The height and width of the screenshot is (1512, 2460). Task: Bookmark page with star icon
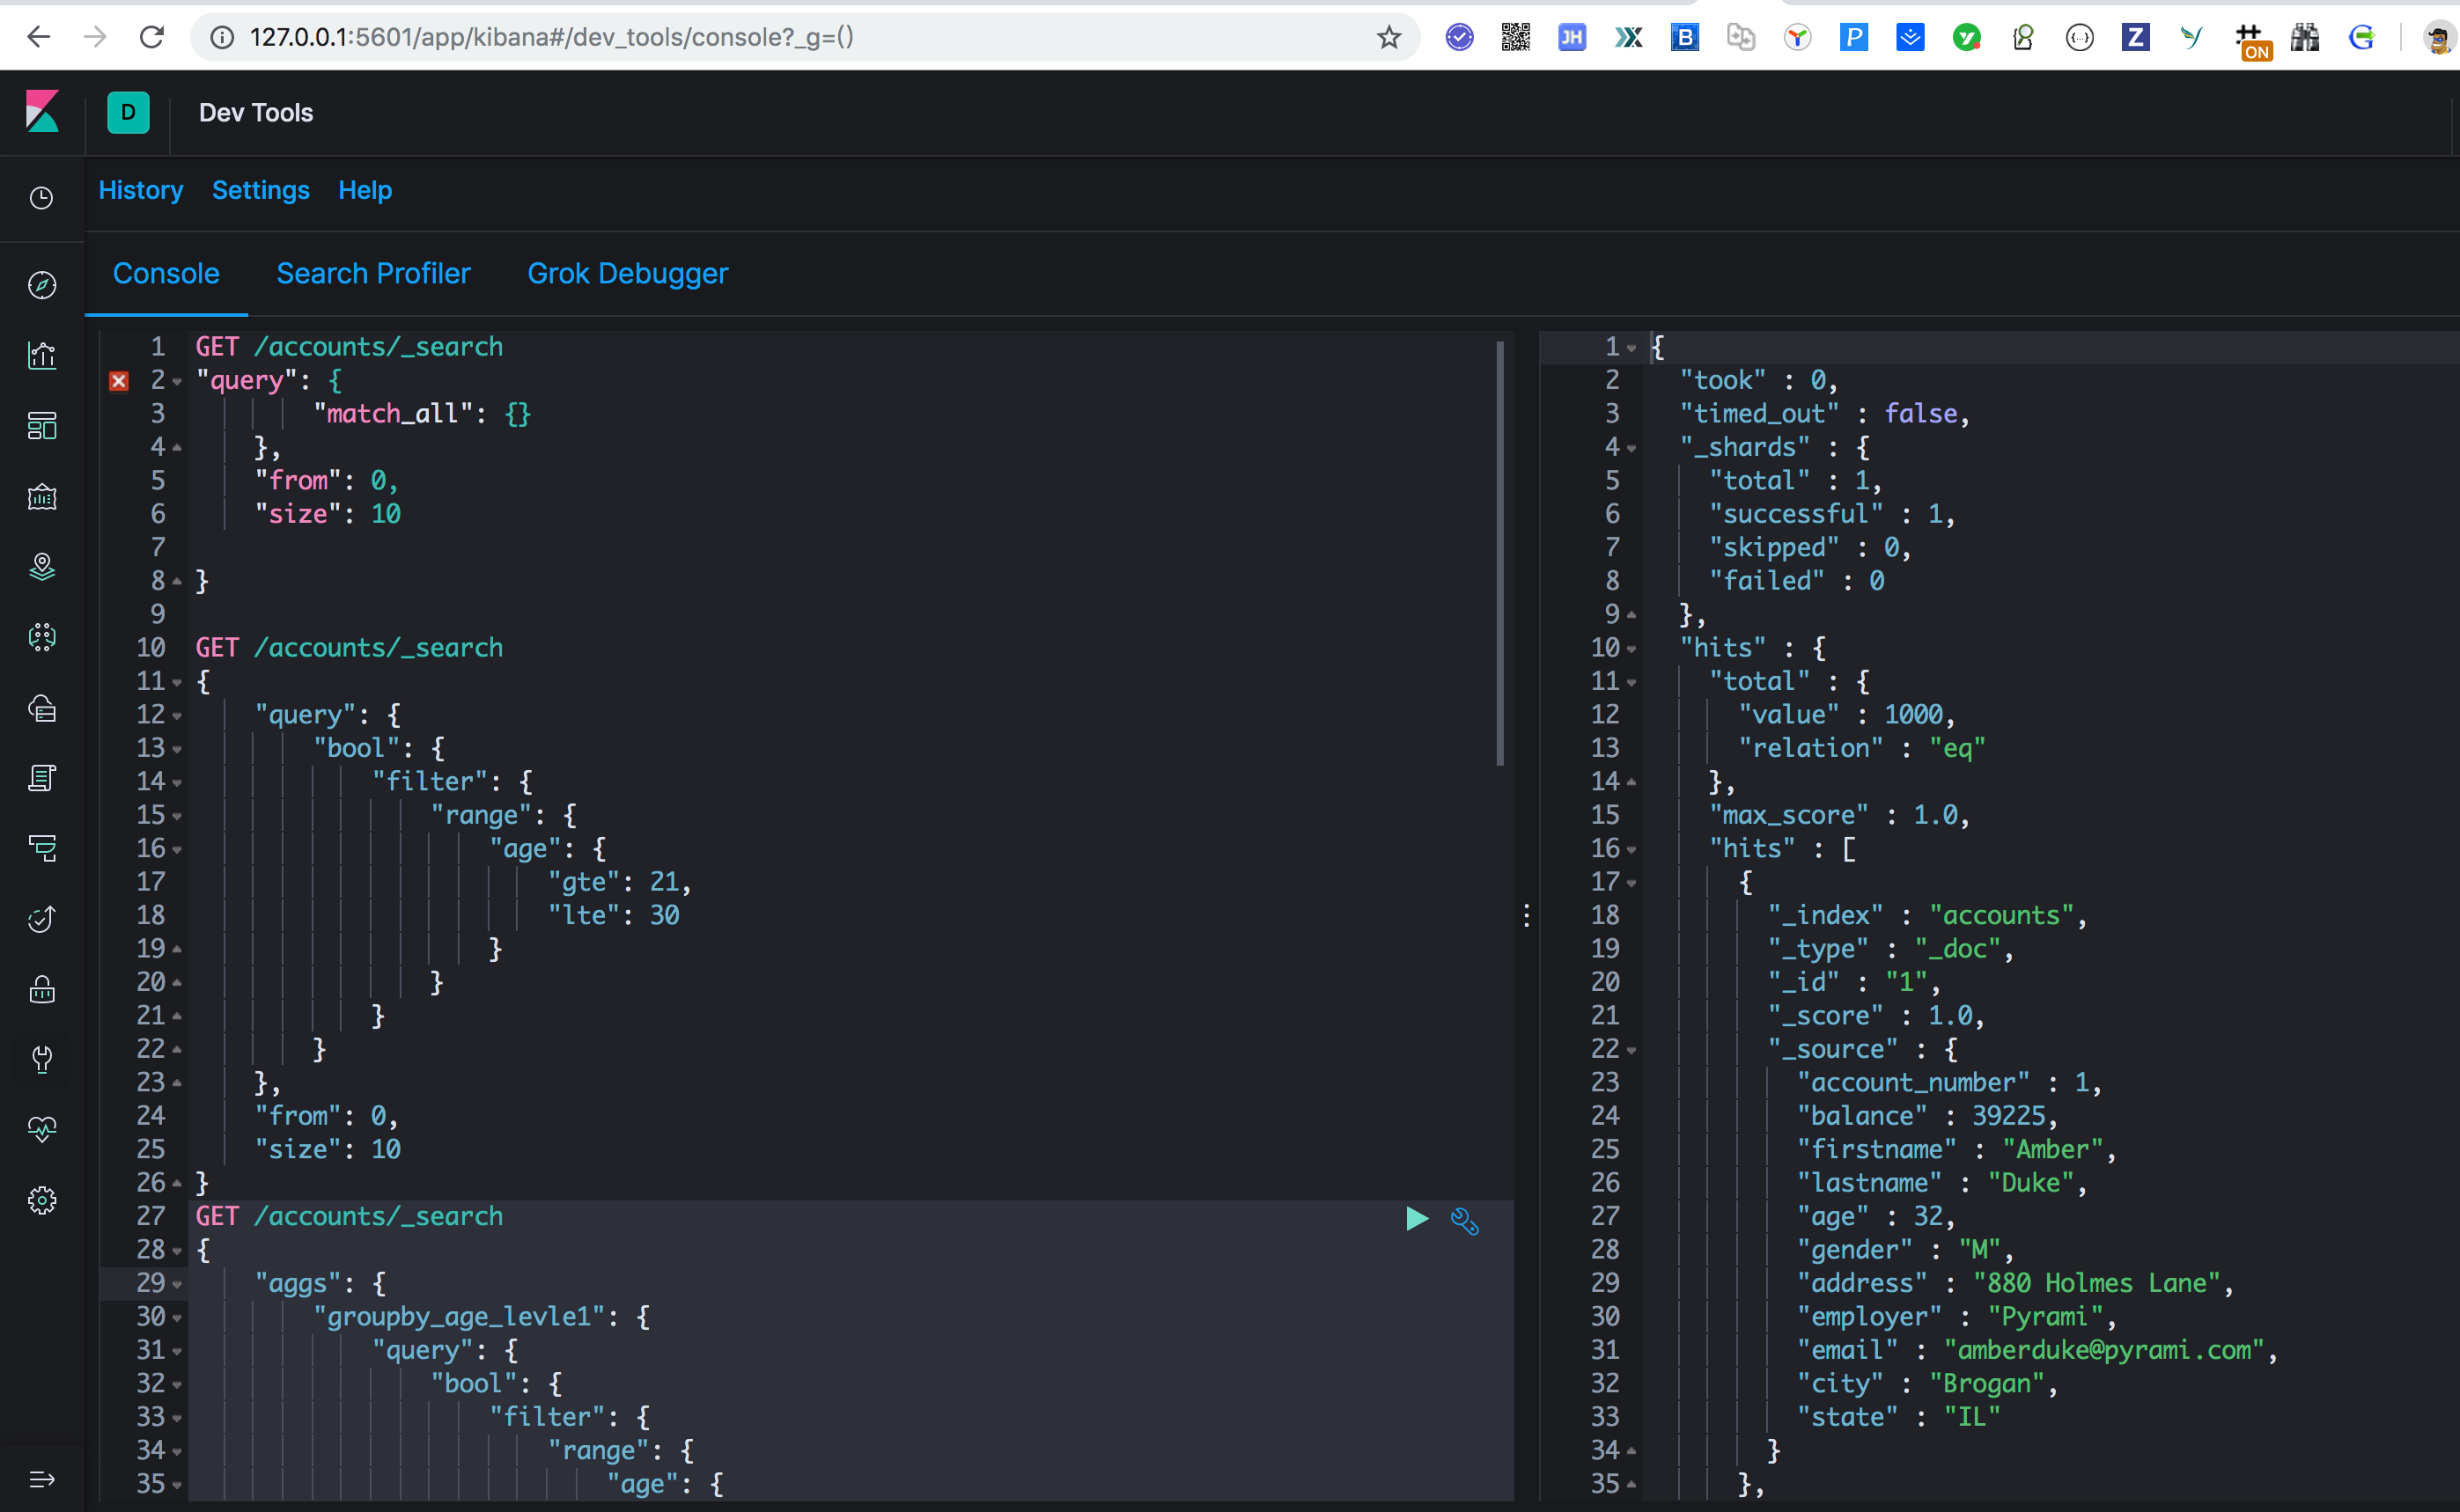(x=1388, y=38)
